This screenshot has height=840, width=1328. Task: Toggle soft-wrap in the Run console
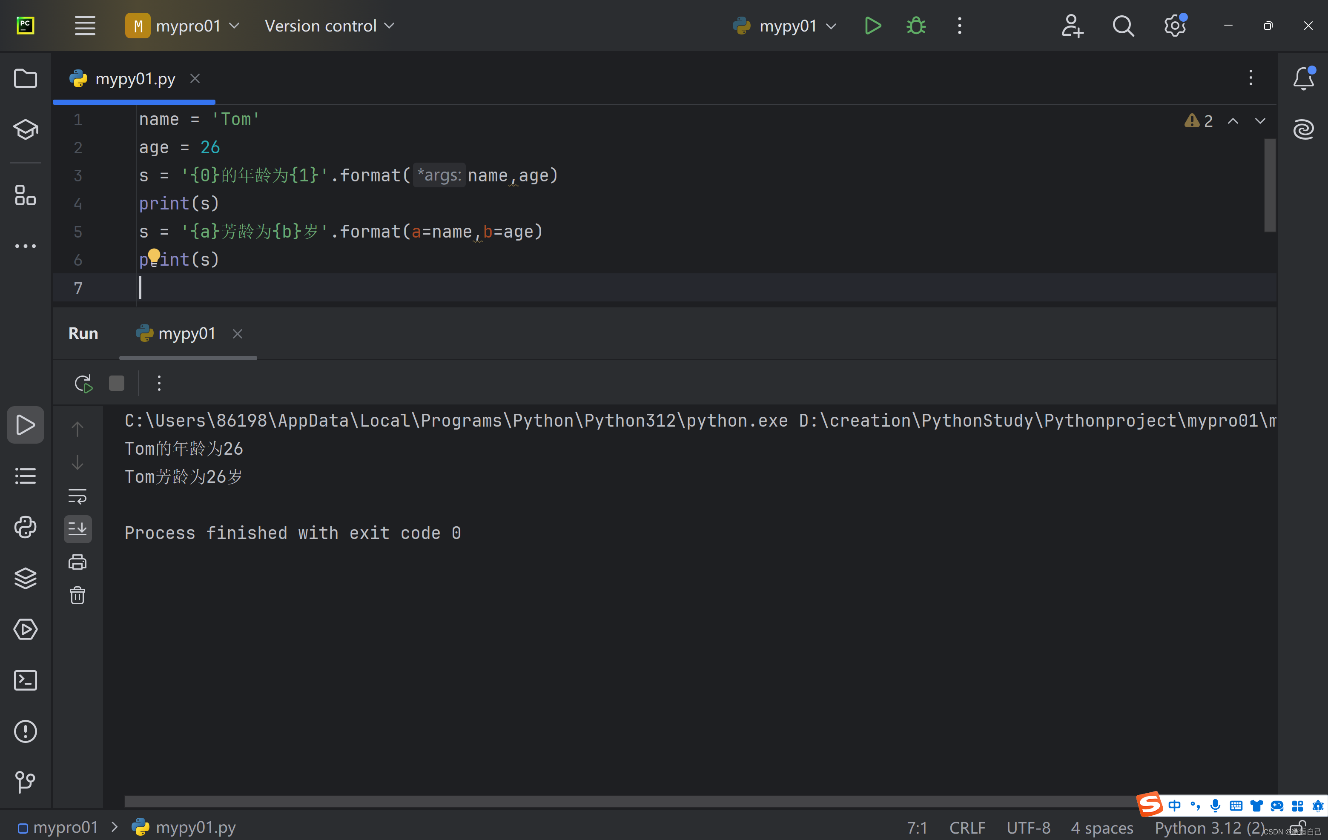77,496
